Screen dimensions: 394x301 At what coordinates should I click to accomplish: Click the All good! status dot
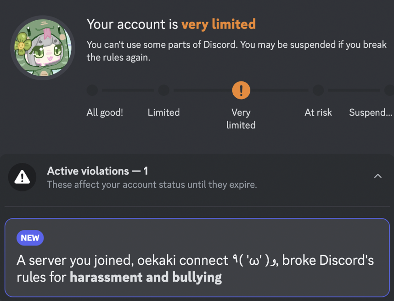[92, 90]
